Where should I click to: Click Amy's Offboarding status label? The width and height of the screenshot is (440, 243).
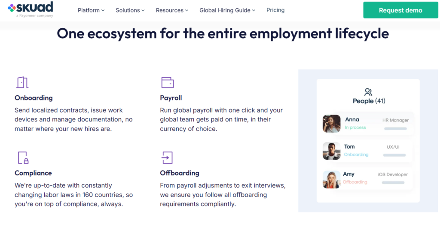point(354,182)
